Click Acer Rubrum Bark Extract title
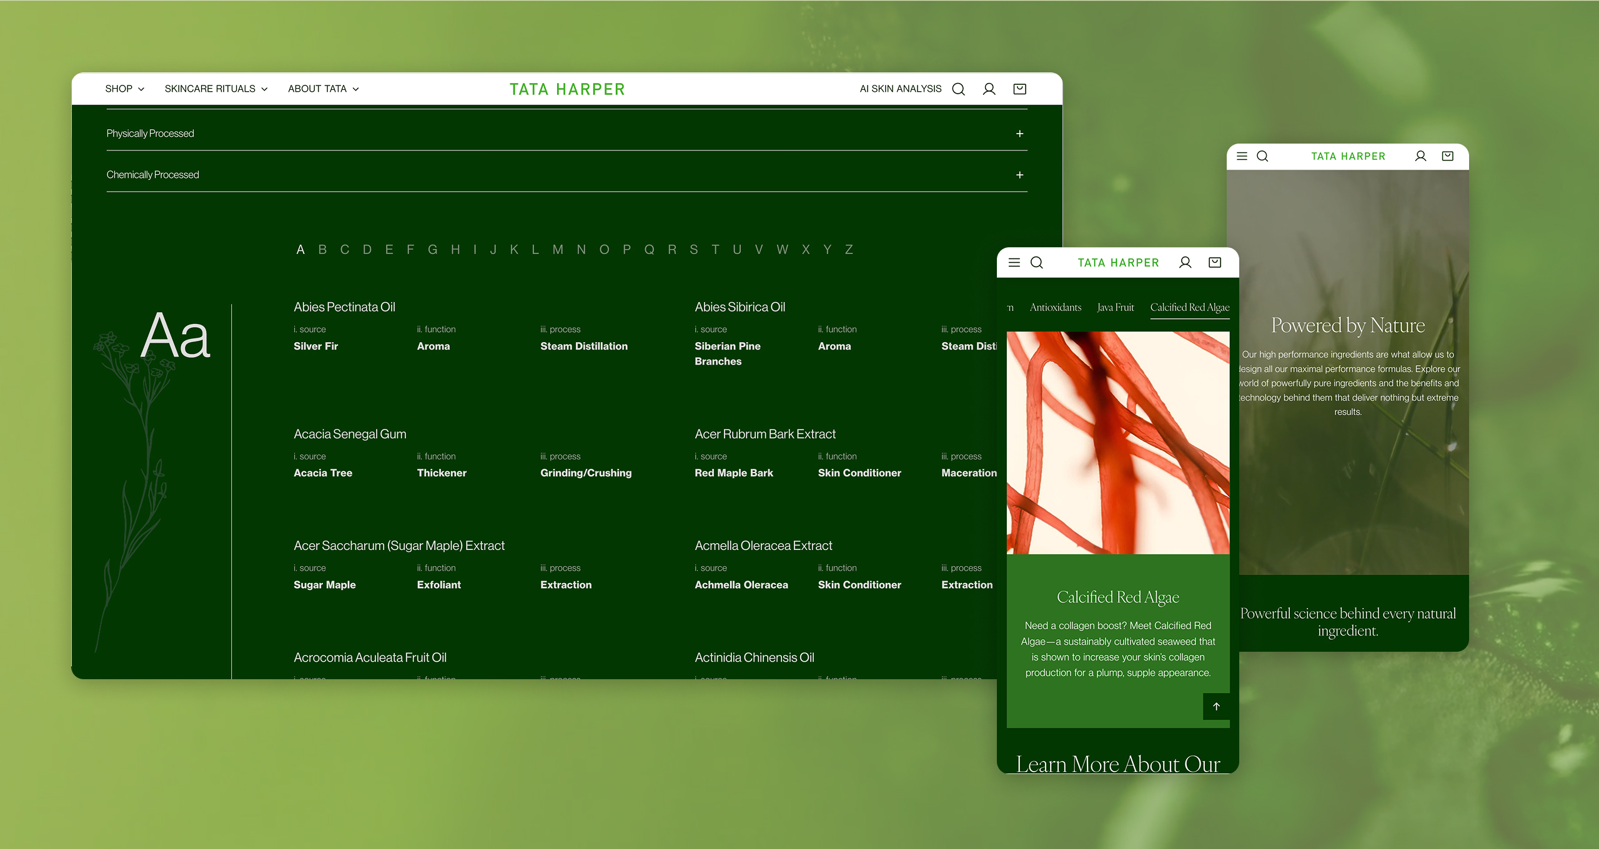The height and width of the screenshot is (849, 1599). click(x=765, y=434)
